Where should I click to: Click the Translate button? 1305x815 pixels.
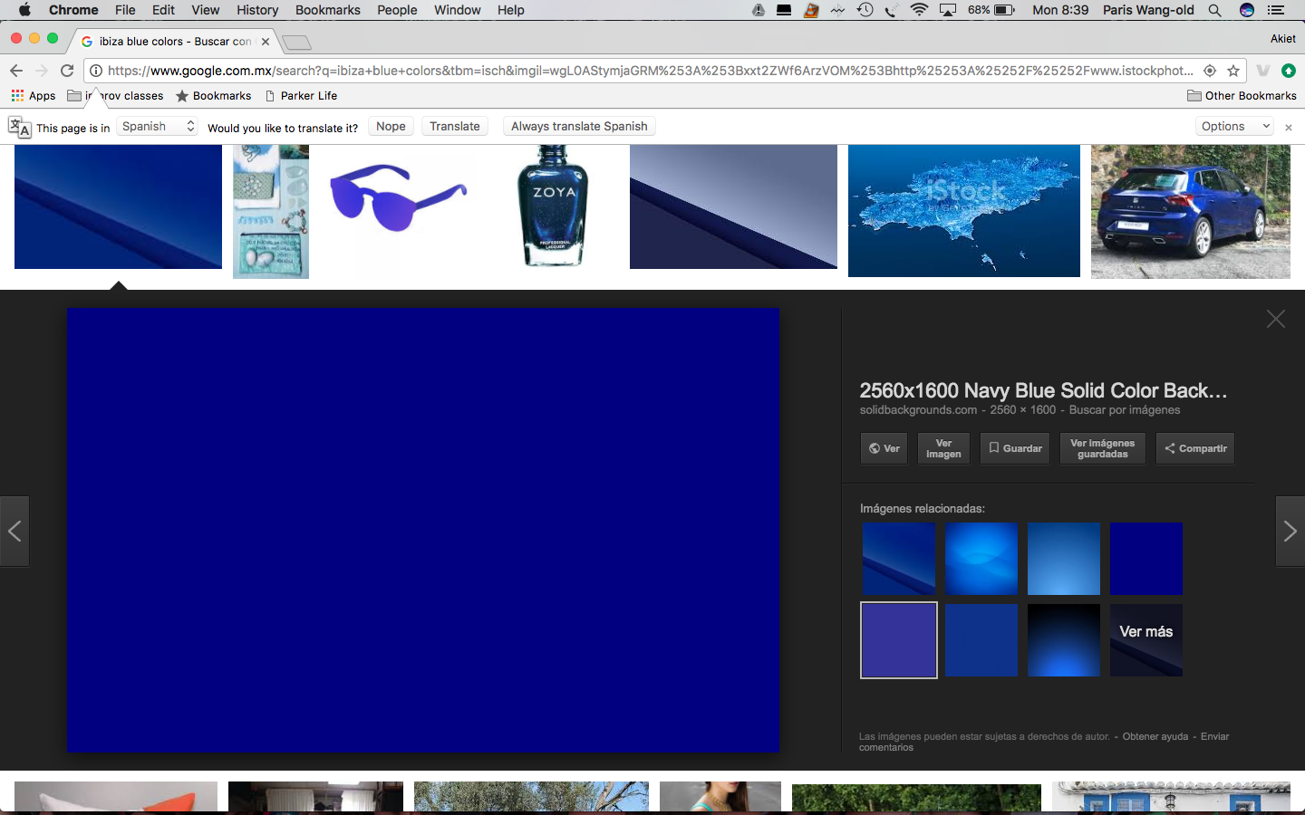click(454, 127)
